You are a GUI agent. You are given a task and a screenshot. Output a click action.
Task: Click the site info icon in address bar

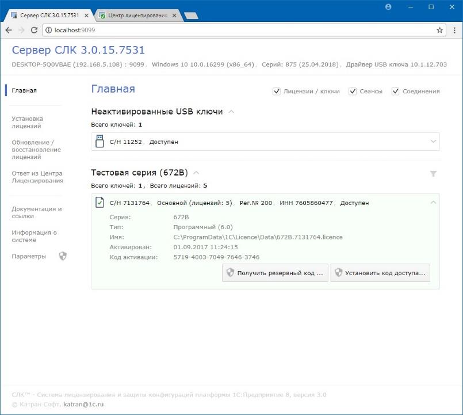pos(49,30)
